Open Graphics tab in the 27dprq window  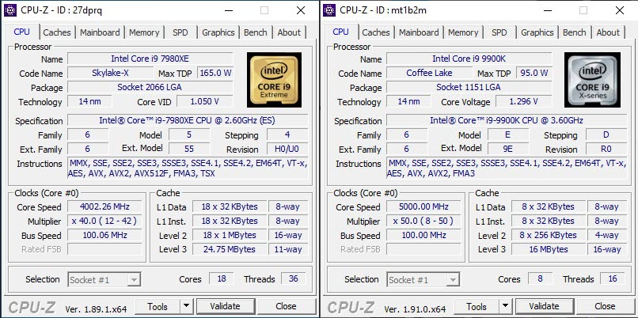[x=218, y=32]
